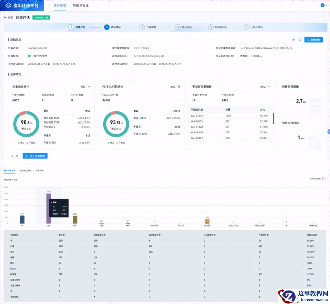Click the 崖山迁移平台 logo icon
This screenshot has height=304, width=330.
[8, 5]
